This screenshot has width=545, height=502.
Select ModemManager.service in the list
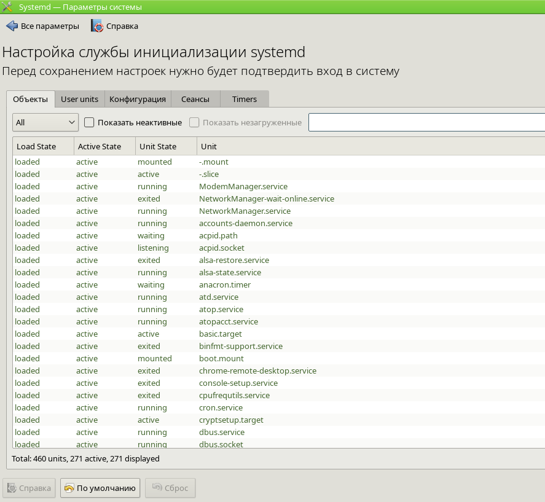click(x=279, y=186)
